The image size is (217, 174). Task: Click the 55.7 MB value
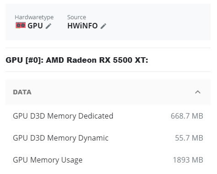189,138
